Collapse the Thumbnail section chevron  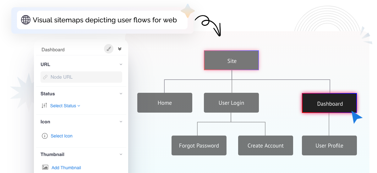click(121, 154)
